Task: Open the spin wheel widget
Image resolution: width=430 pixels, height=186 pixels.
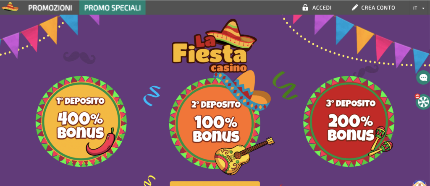Action: click(423, 102)
